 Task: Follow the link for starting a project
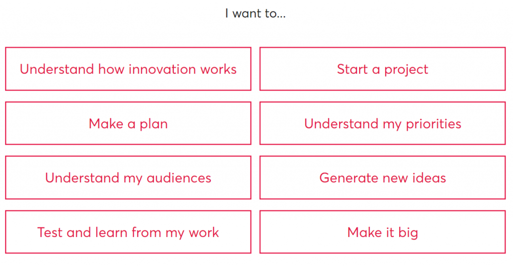pyautogui.click(x=382, y=69)
